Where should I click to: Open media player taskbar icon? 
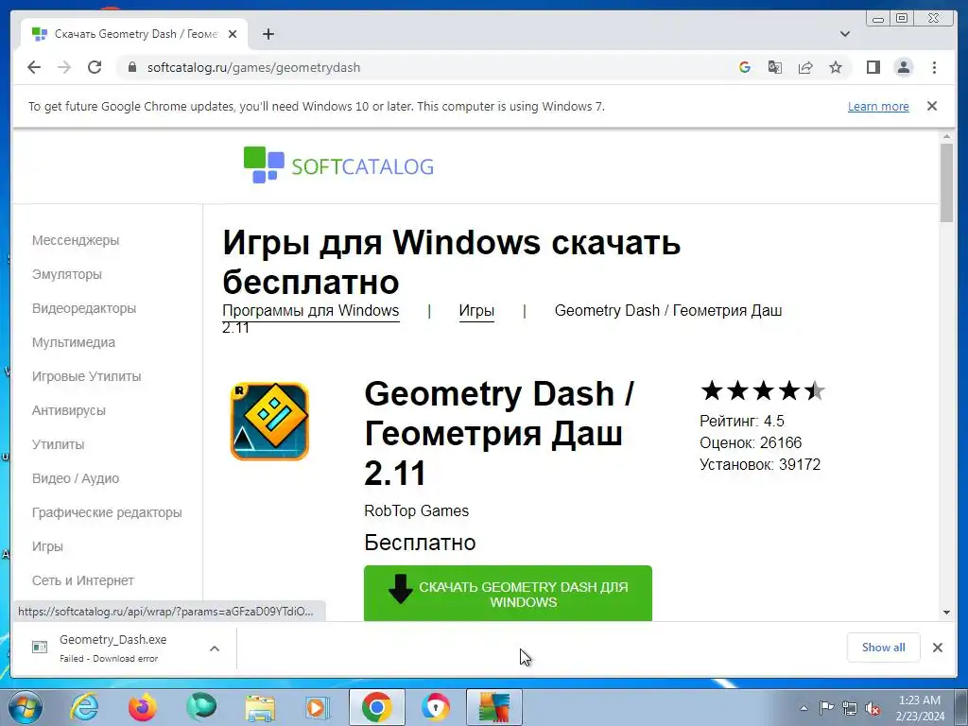[318, 707]
